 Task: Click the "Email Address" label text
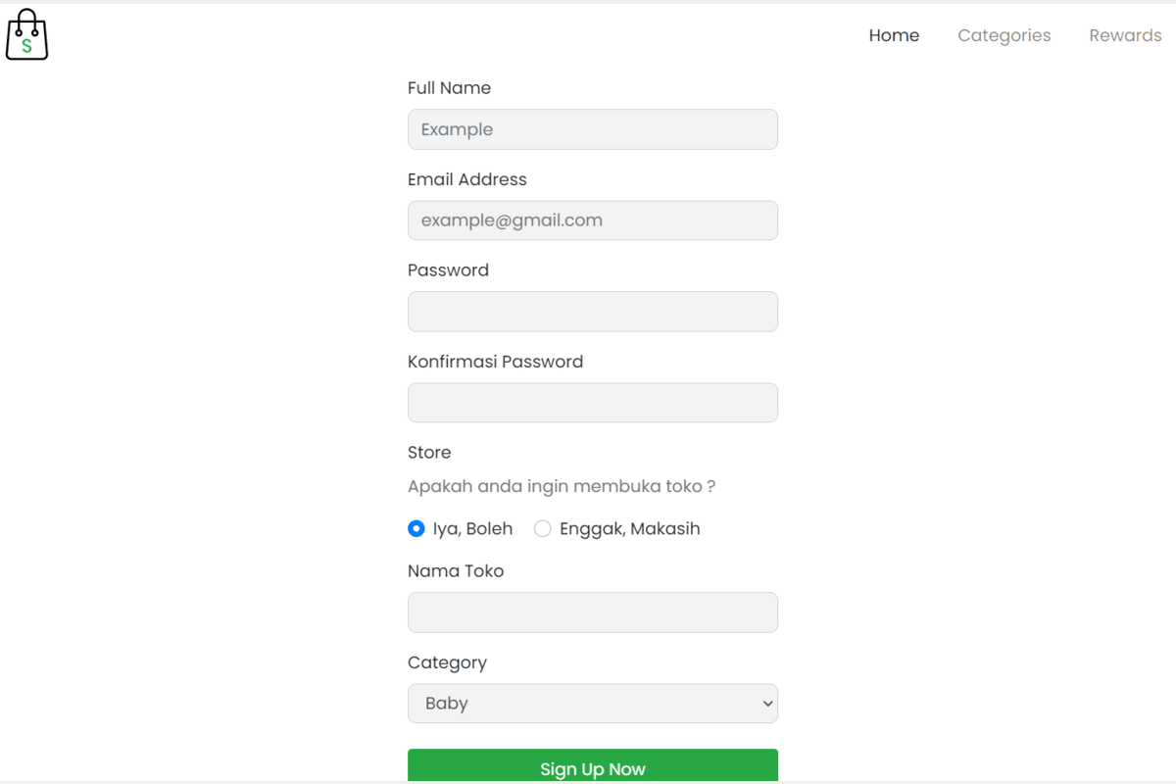pyautogui.click(x=466, y=179)
